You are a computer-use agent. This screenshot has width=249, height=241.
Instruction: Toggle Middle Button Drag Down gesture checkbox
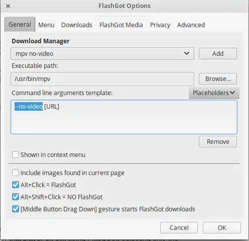pyautogui.click(x=16, y=209)
